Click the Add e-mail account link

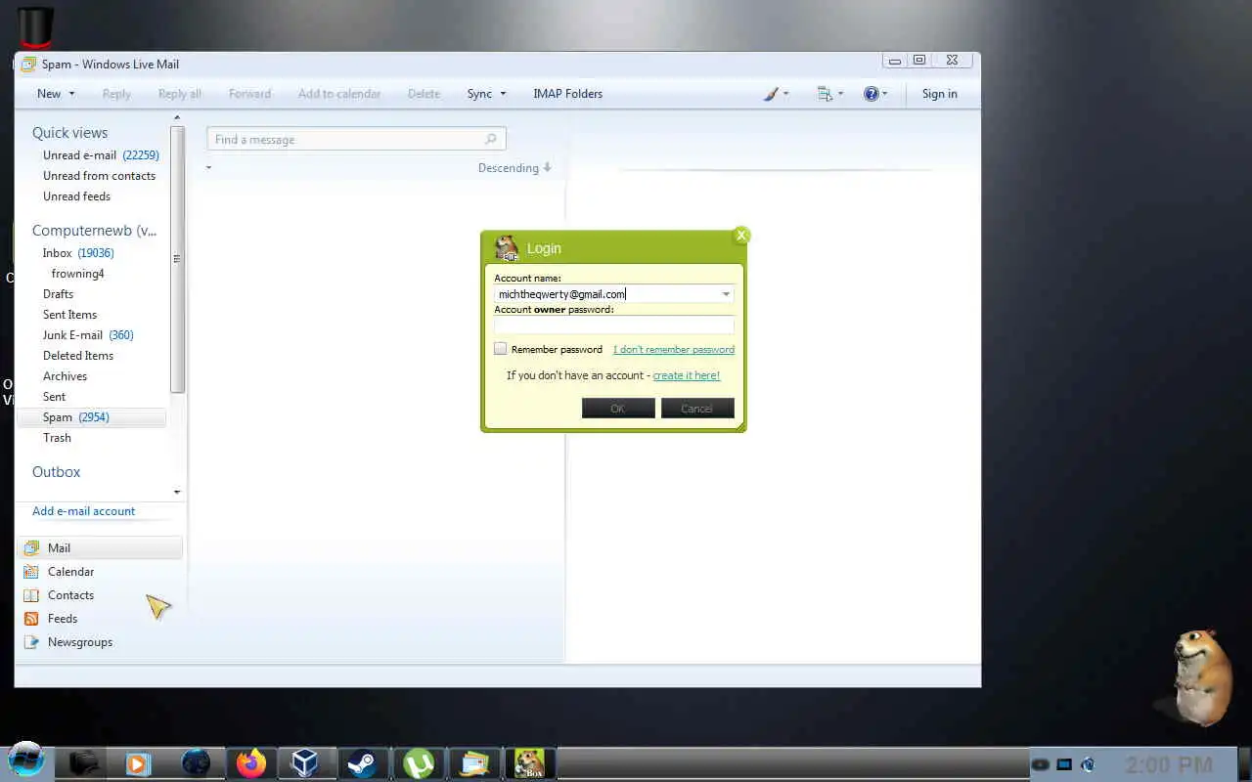click(x=83, y=511)
